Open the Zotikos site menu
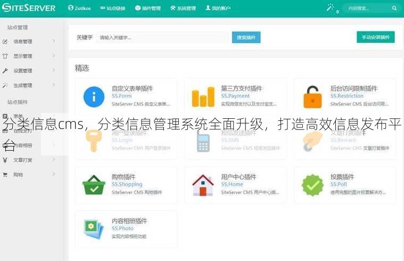Image resolution: width=404 pixels, height=261 pixels. tap(79, 8)
